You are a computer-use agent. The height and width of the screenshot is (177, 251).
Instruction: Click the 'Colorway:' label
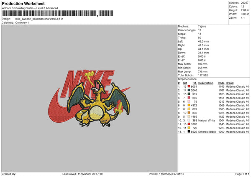pyautogui.click(x=8, y=23)
